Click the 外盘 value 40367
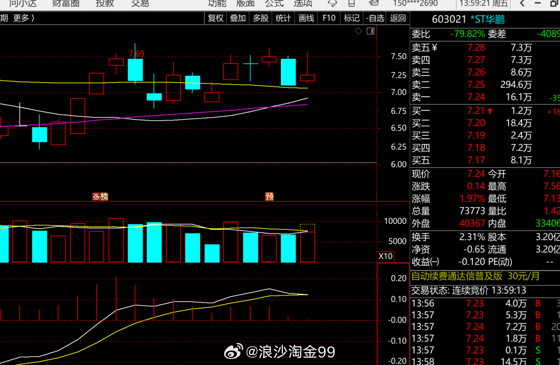The image size is (560, 365). [x=472, y=224]
